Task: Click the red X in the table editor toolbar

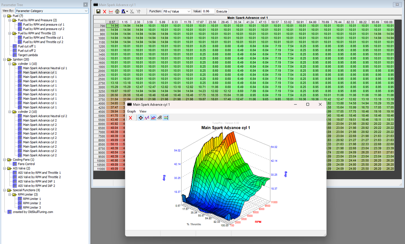Action: click(104, 11)
